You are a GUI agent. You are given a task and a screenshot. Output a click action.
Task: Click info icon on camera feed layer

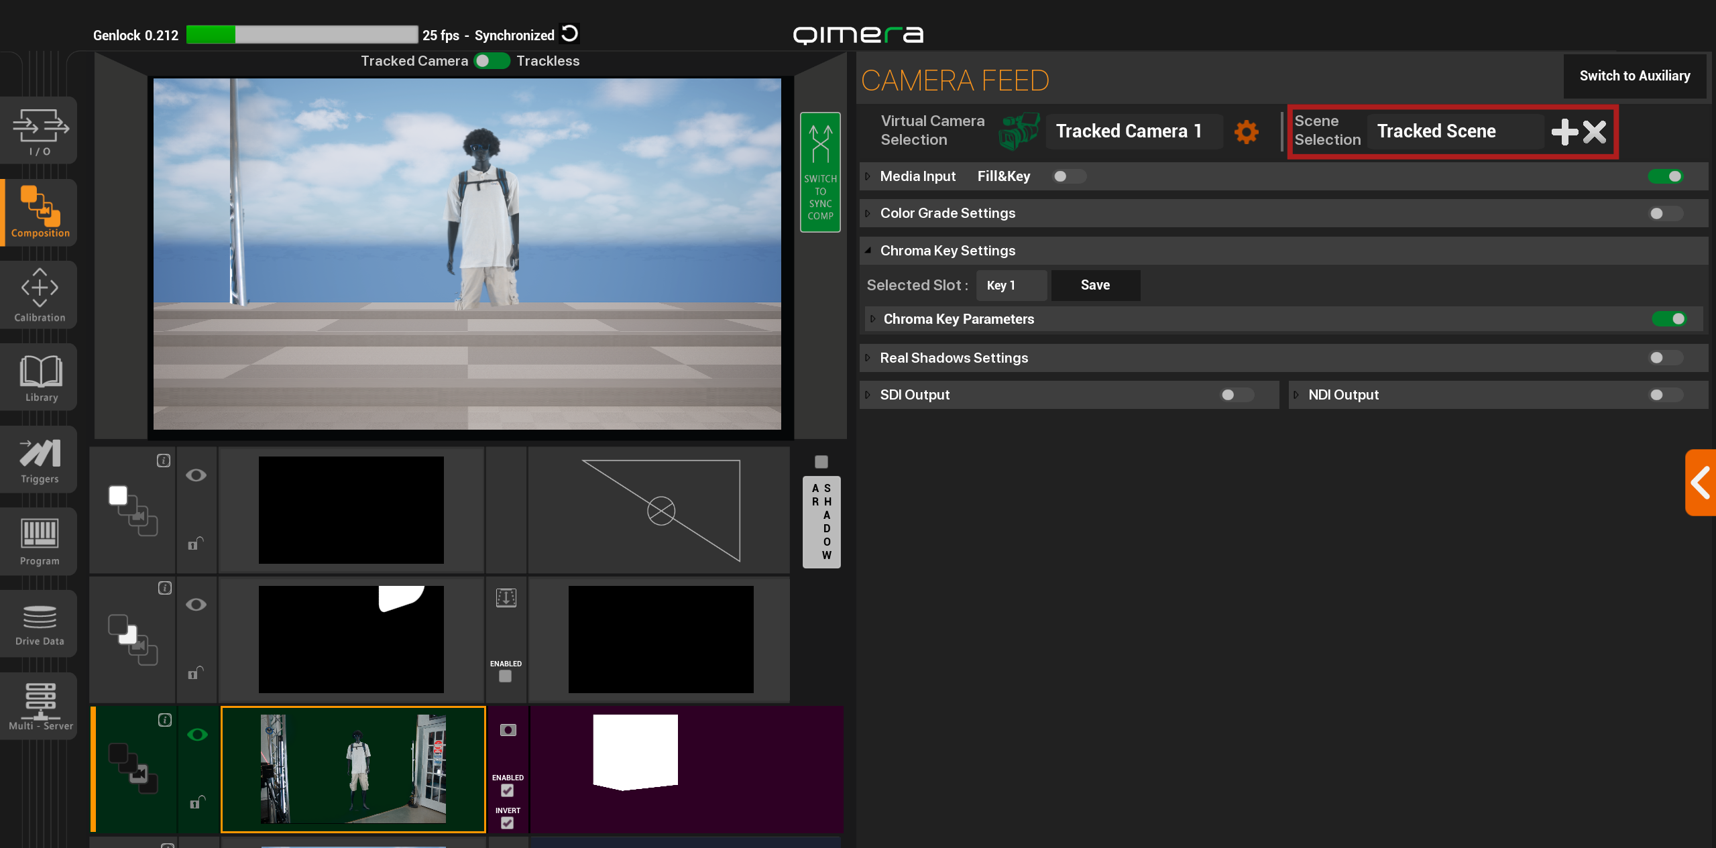point(165,720)
